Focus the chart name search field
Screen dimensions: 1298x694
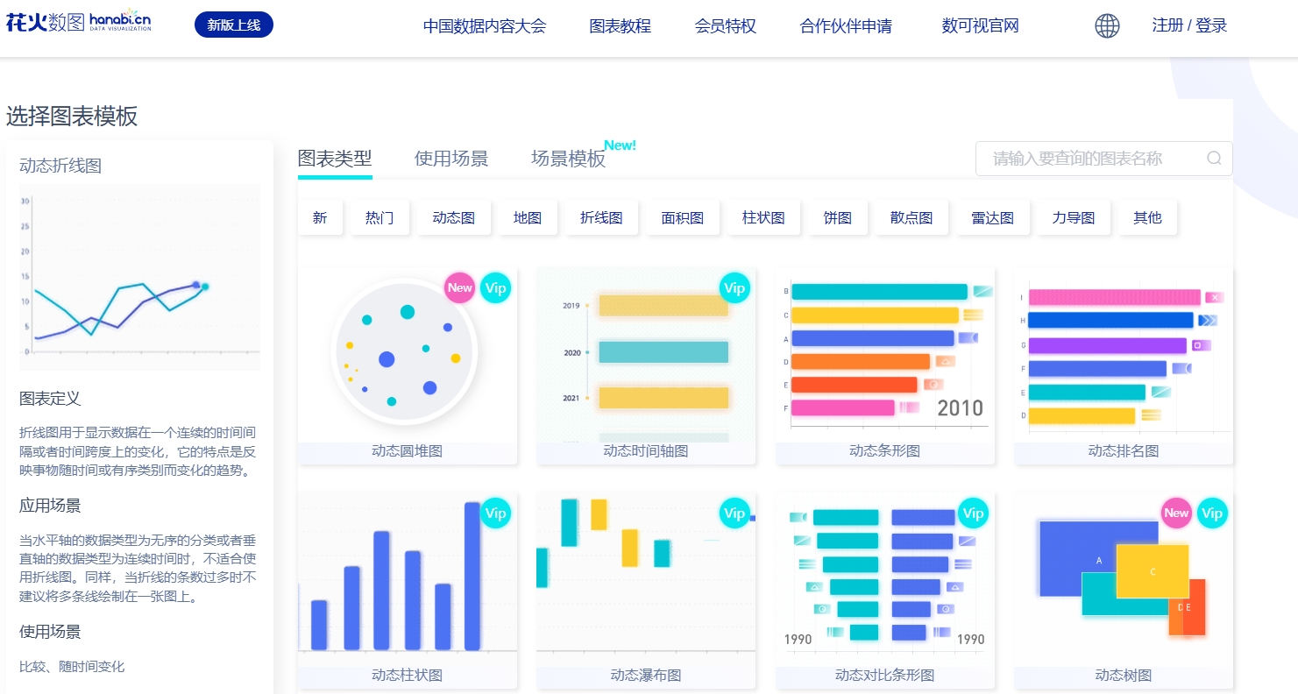tap(1103, 159)
